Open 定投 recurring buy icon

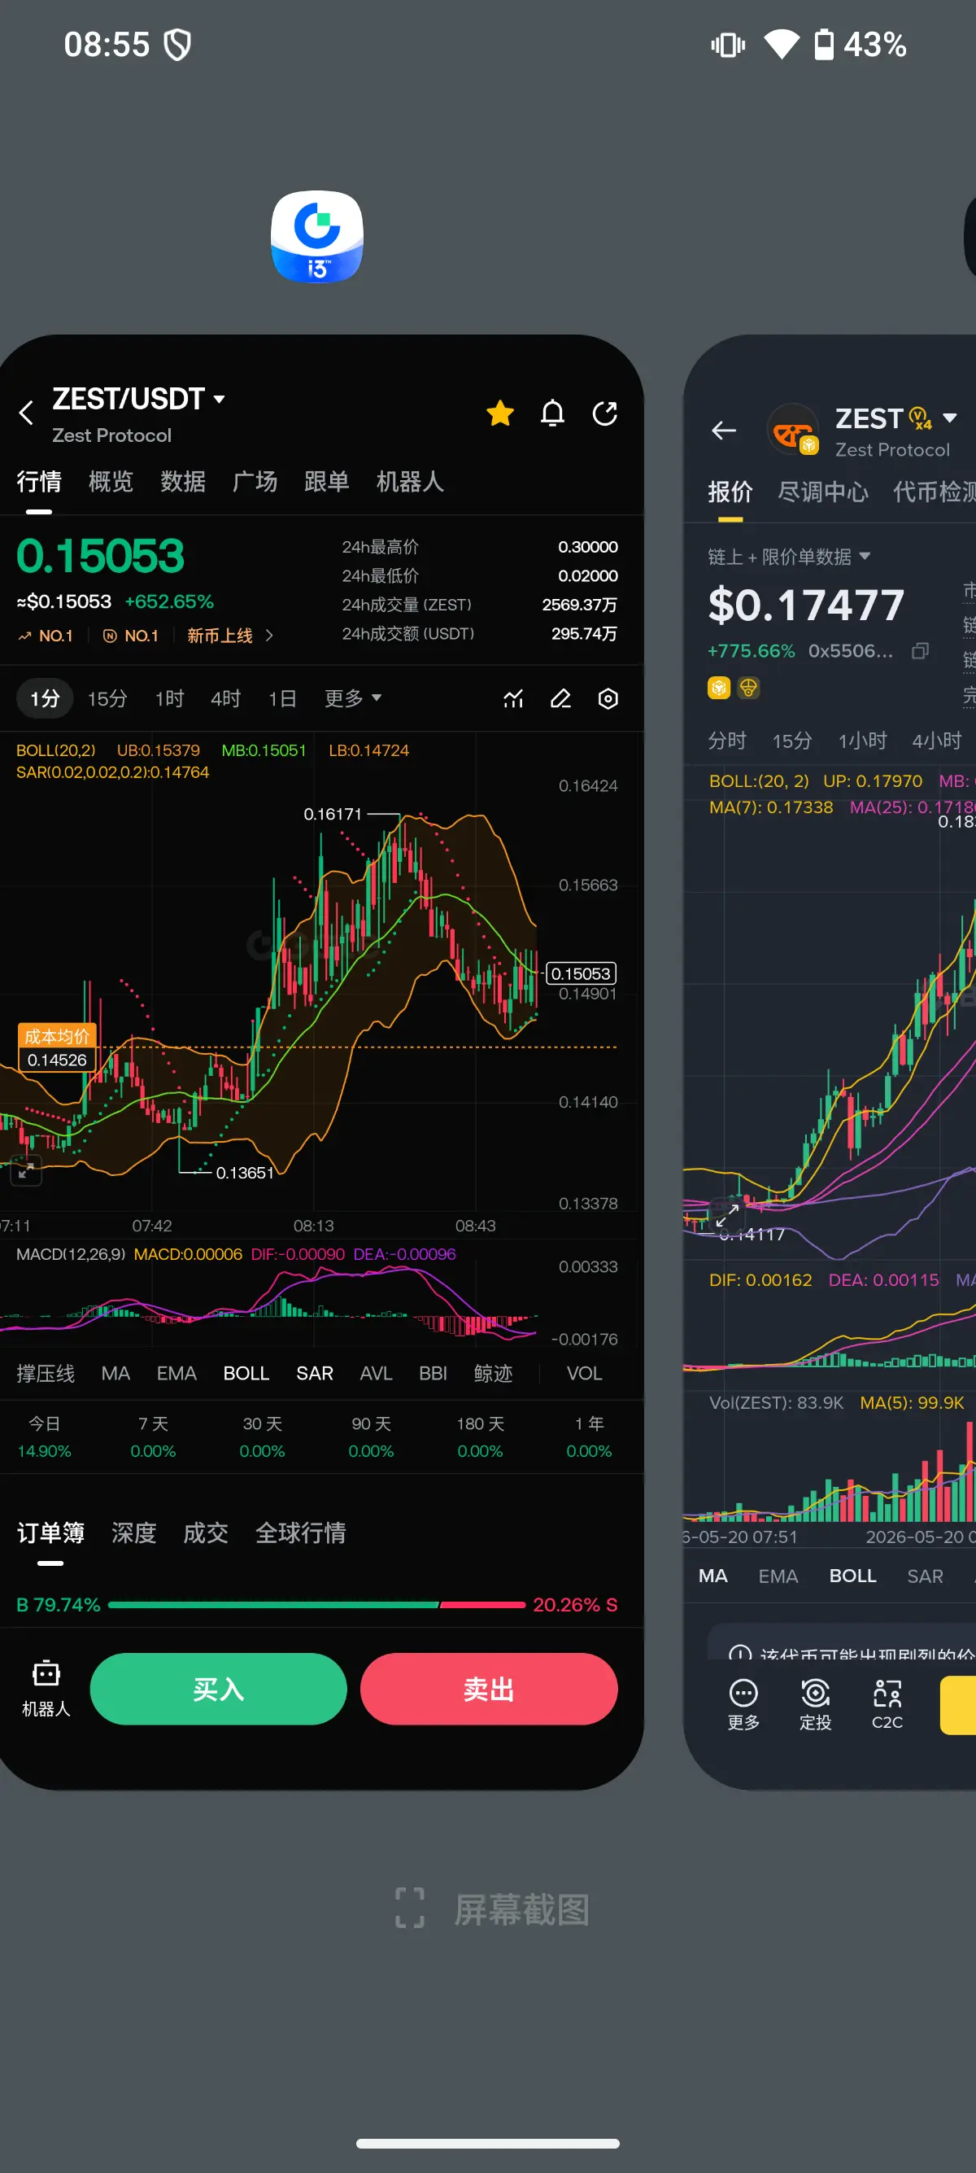pyautogui.click(x=815, y=1704)
